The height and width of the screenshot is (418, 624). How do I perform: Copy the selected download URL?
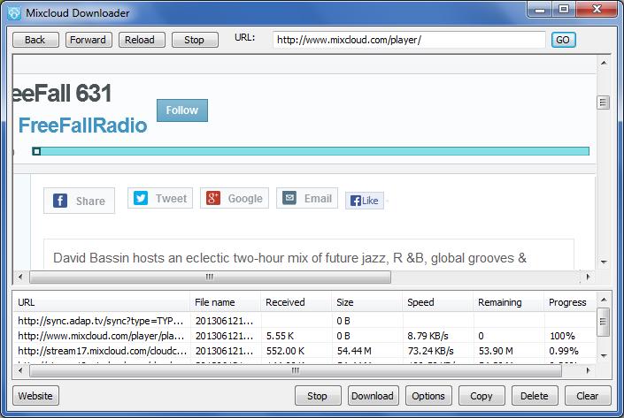click(481, 396)
